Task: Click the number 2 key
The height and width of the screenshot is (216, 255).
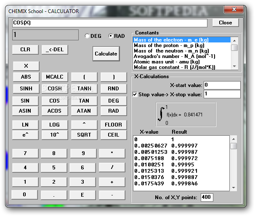Action: [54, 182]
